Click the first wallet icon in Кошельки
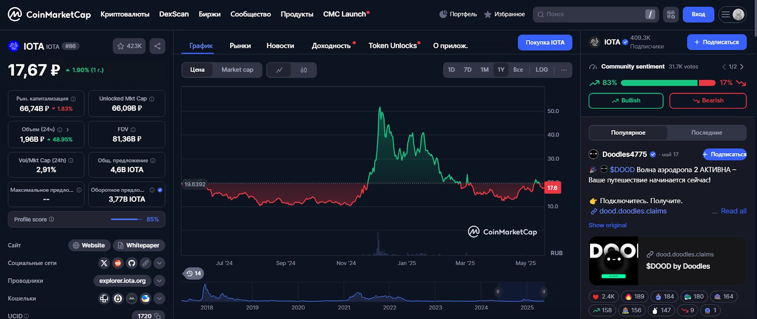The height and width of the screenshot is (319, 757). (x=104, y=298)
